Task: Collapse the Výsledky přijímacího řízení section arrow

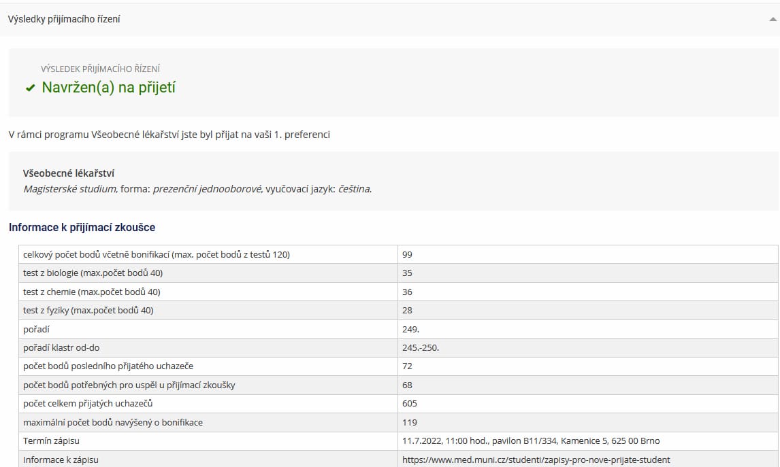Action: 773,20
